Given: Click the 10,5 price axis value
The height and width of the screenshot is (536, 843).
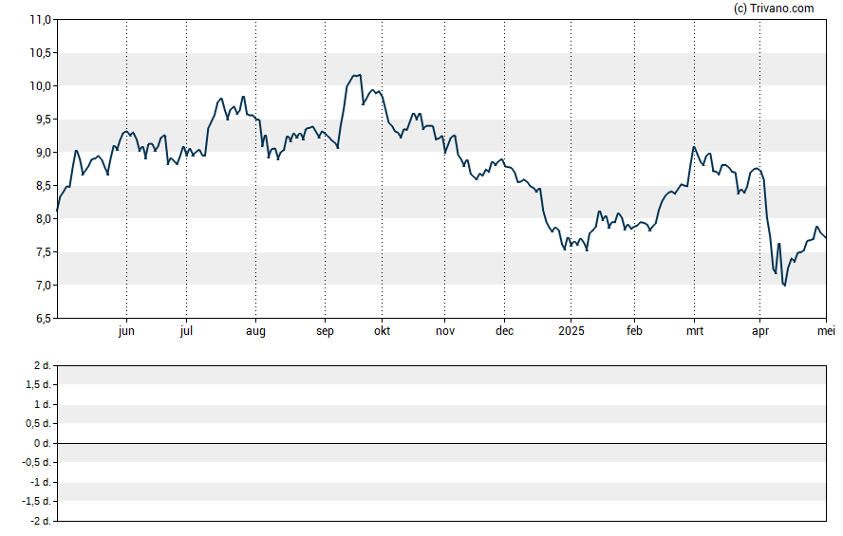Looking at the screenshot, I should point(40,53).
